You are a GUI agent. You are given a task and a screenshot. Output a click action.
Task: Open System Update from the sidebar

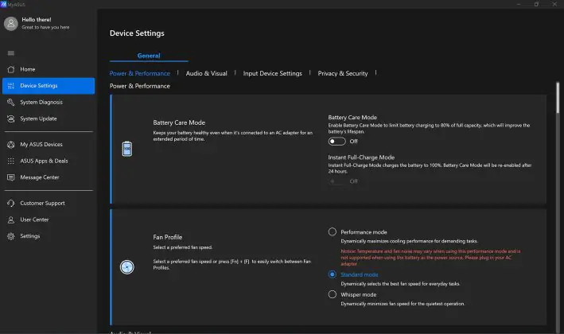[49, 118]
